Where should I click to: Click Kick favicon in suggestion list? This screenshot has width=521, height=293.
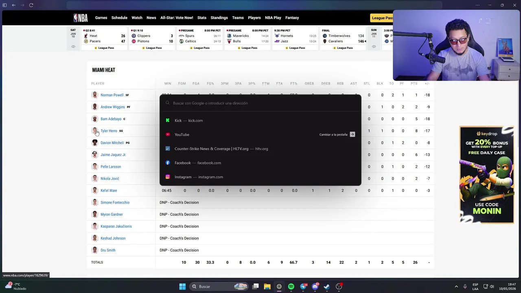click(x=167, y=120)
